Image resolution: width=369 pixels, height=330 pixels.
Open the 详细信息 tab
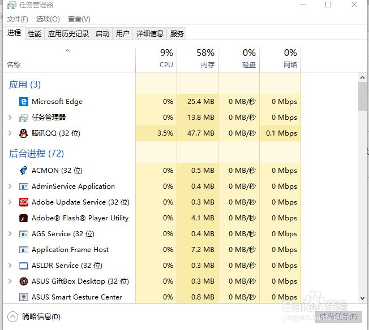[149, 33]
